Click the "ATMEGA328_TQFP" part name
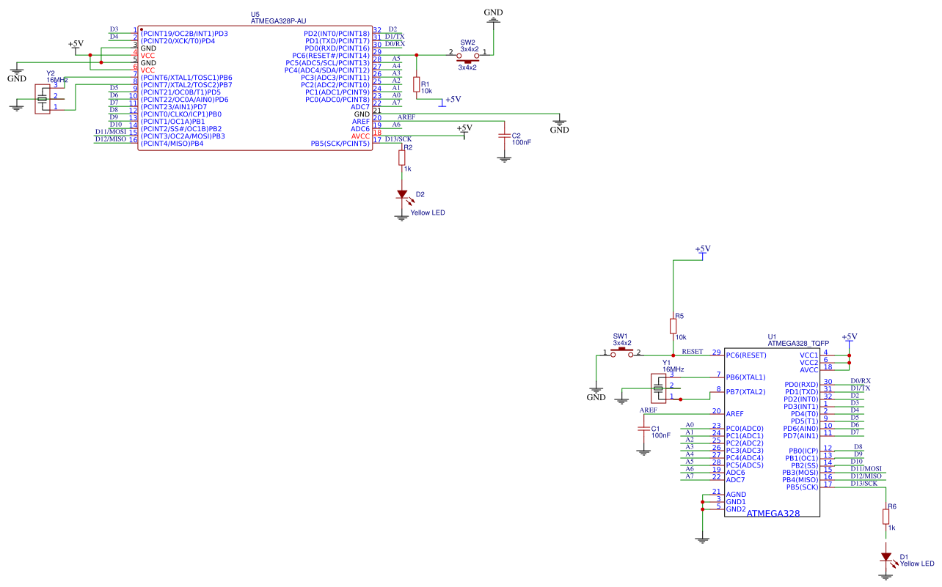The height and width of the screenshot is (587, 942). (798, 343)
